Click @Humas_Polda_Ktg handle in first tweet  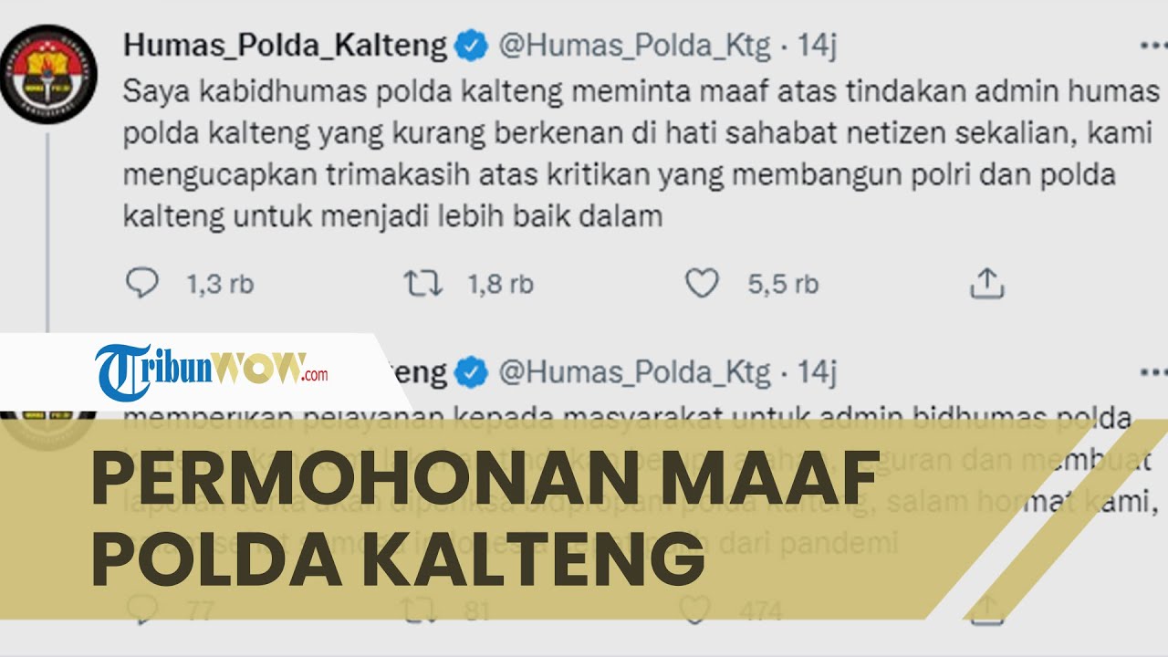pyautogui.click(x=635, y=46)
